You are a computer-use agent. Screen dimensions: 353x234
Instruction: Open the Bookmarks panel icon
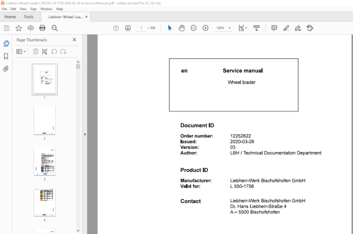(x=6, y=56)
